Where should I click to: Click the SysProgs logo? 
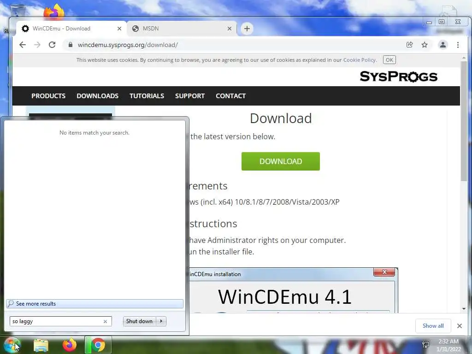pyautogui.click(x=399, y=77)
